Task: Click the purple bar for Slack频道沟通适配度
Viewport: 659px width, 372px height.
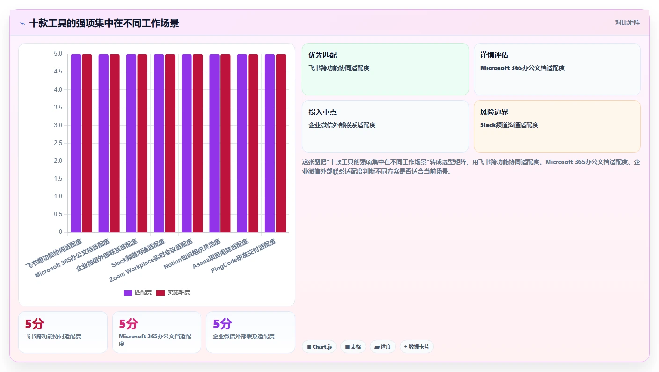Action: 159,143
